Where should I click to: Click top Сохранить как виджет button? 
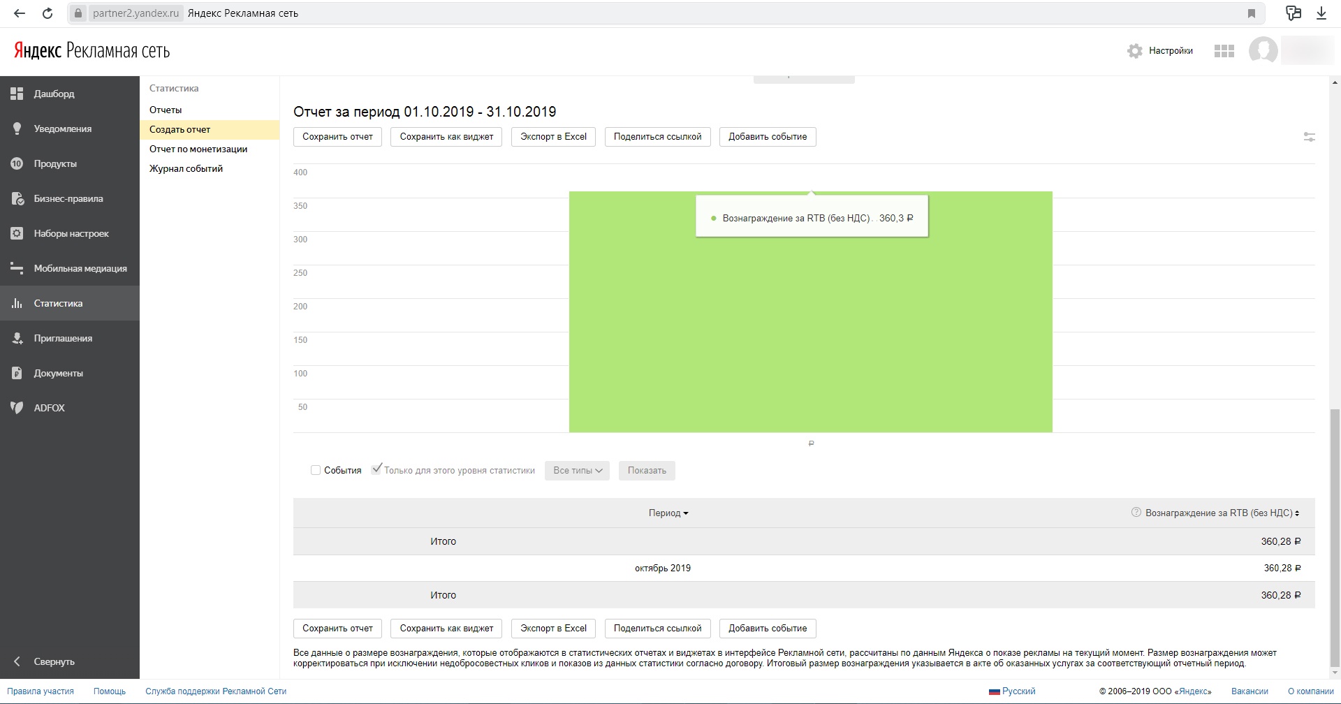[x=446, y=137]
